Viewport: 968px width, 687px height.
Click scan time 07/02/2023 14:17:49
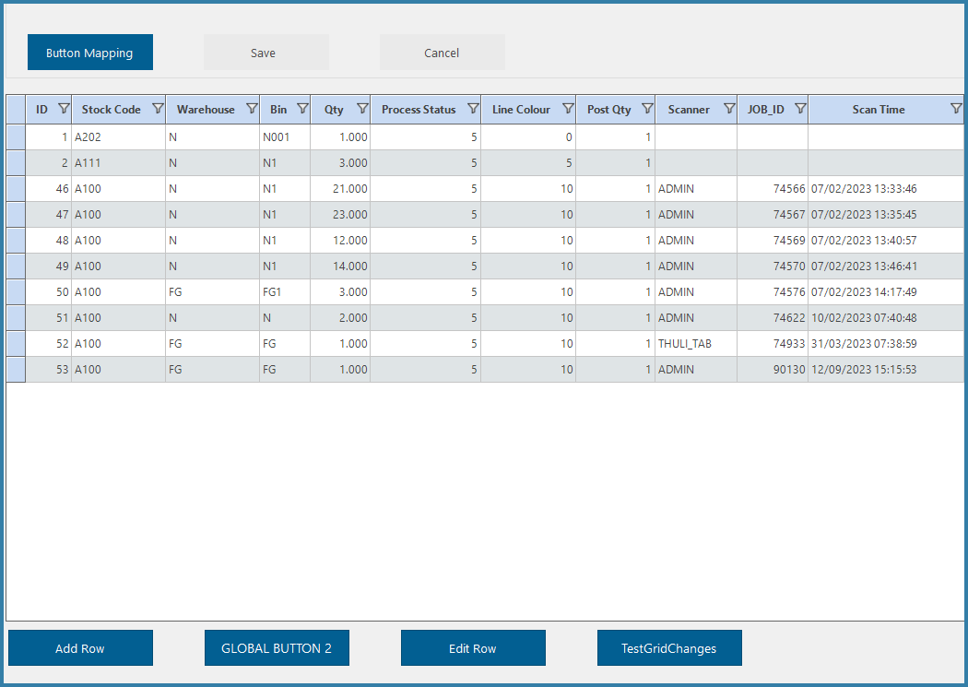click(x=886, y=292)
